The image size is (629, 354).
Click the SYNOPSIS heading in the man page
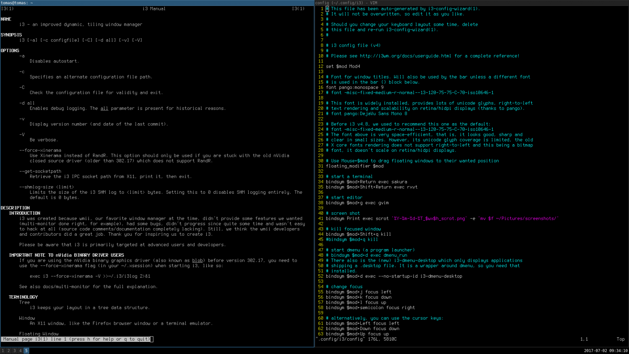[11, 35]
